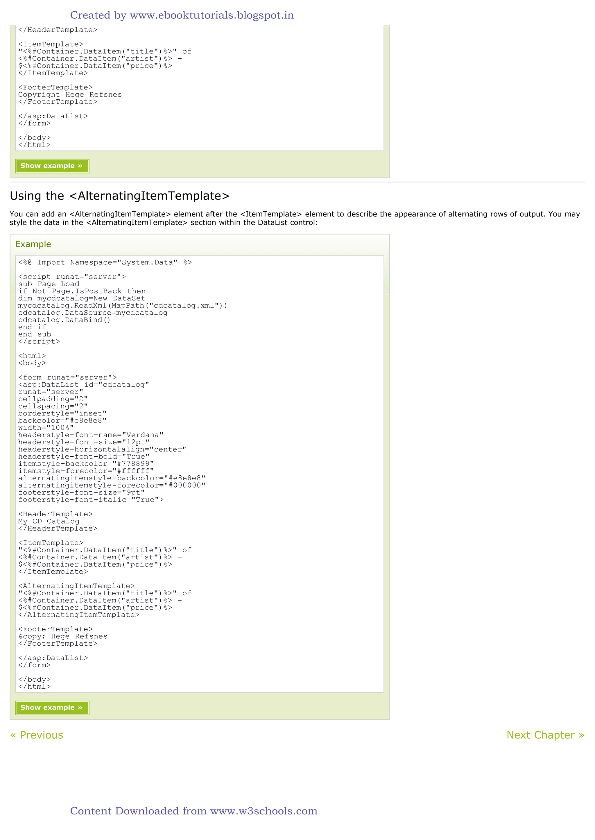The width and height of the screenshot is (595, 840).
Task: Click the 'cellpadding="2"' code line
Action: tap(53, 399)
